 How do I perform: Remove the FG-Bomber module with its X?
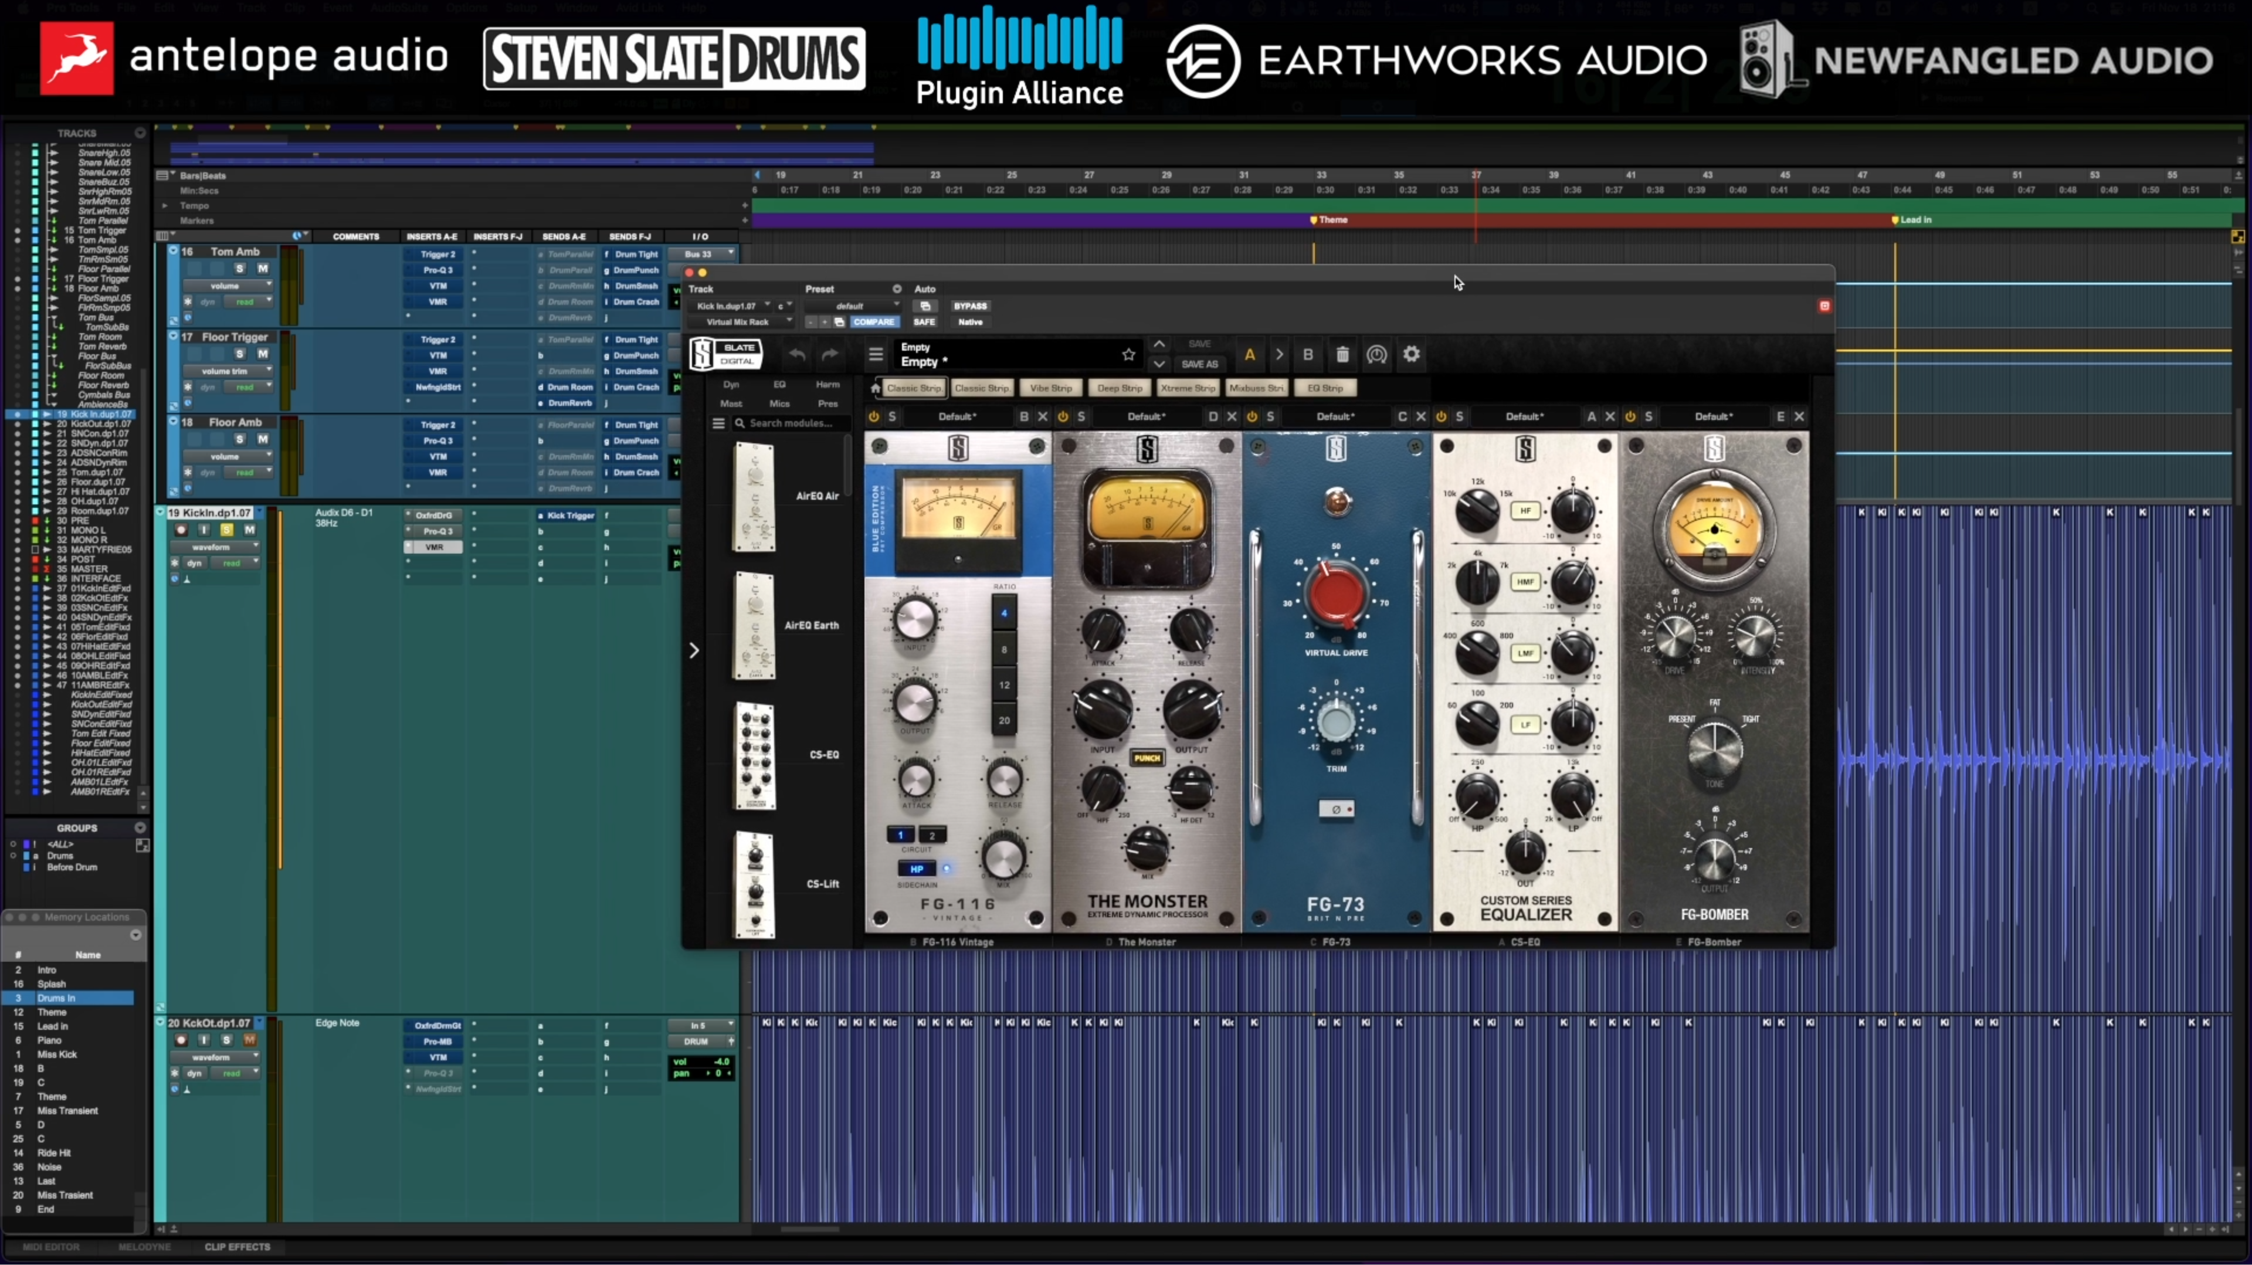click(1799, 416)
